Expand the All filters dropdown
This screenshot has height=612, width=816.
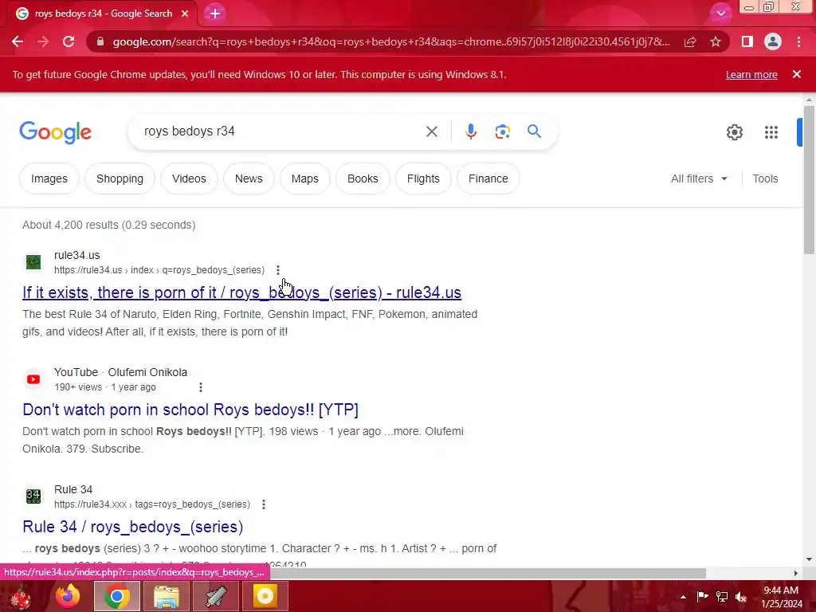pos(699,178)
